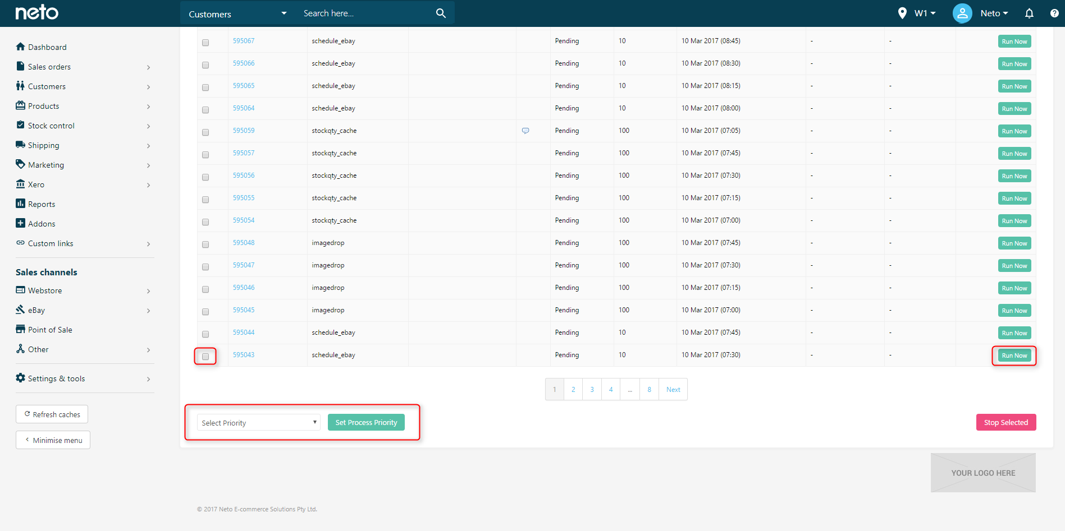The width and height of the screenshot is (1065, 531).
Task: Click the Stock control clipboard icon
Action: click(x=21, y=125)
